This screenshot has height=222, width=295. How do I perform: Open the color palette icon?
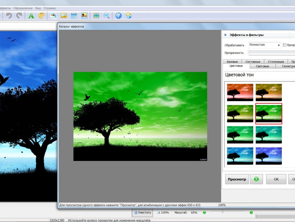41,15
